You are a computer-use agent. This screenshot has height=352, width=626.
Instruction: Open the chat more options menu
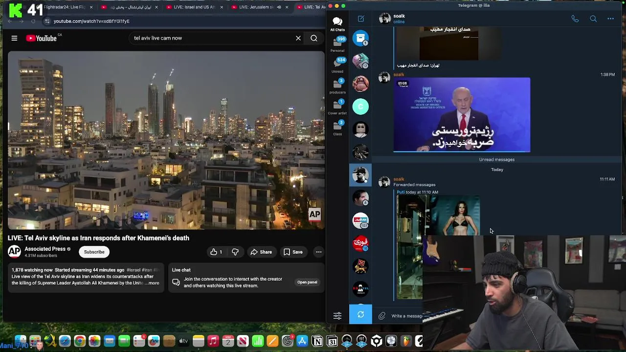click(611, 19)
